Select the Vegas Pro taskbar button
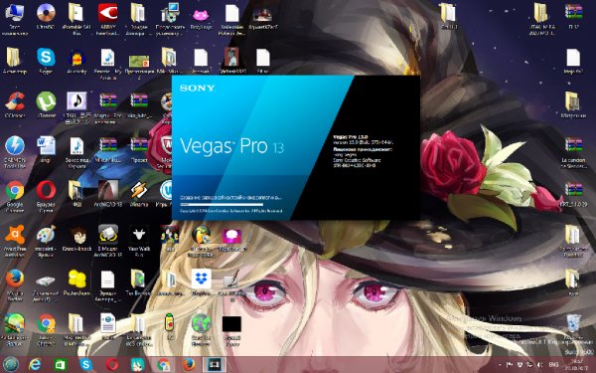Viewport: 596px width, 373px height. click(x=214, y=365)
